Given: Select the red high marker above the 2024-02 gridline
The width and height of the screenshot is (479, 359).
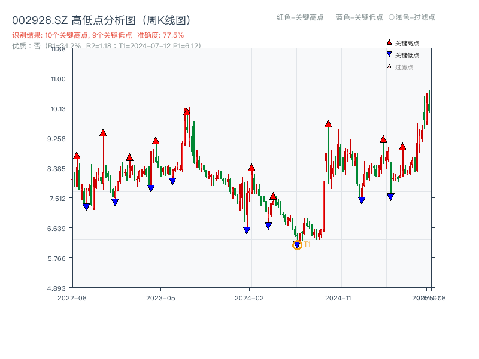Looking at the screenshot, I should point(251,168).
